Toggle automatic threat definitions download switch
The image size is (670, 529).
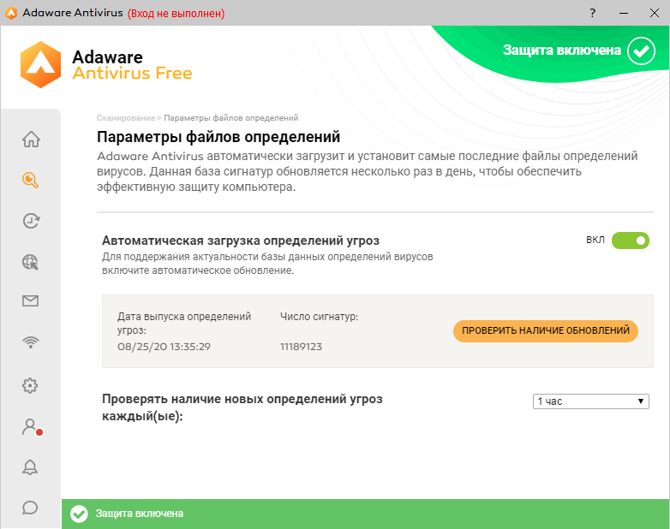pyautogui.click(x=631, y=241)
